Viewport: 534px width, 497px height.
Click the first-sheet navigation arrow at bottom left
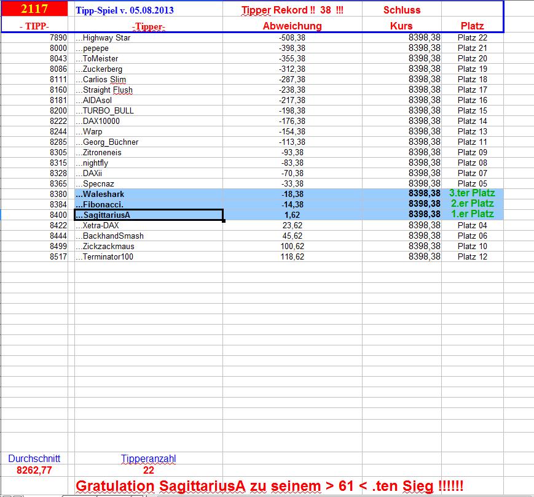[4, 495]
